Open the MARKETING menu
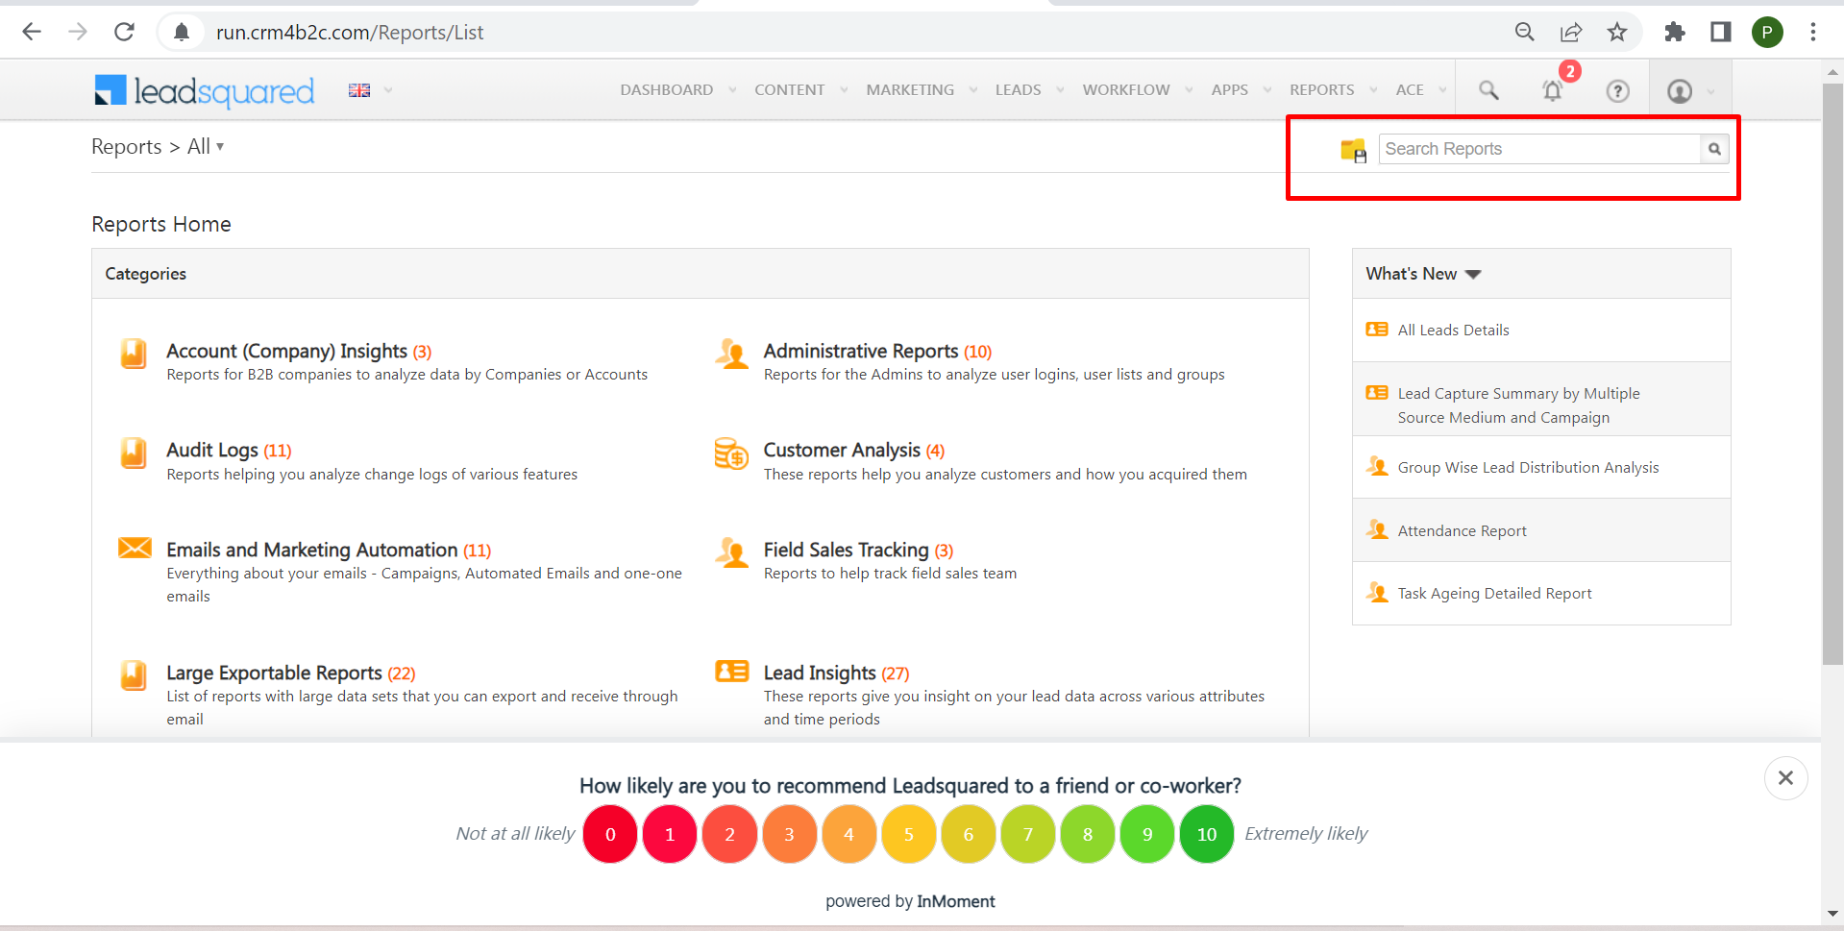The height and width of the screenshot is (931, 1844). pos(910,90)
